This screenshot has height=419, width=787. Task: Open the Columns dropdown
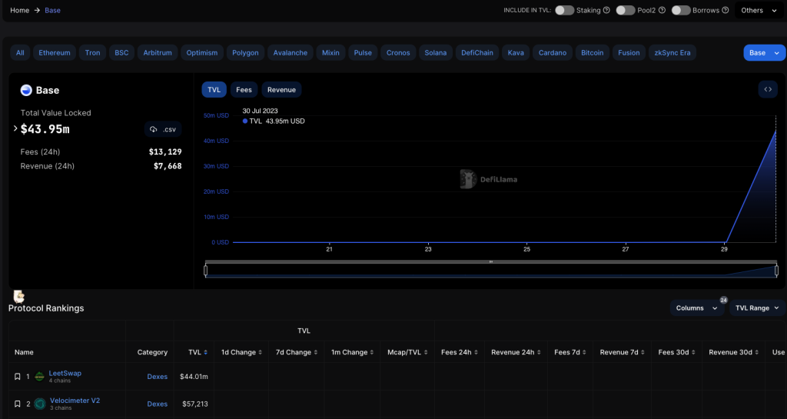(x=696, y=308)
